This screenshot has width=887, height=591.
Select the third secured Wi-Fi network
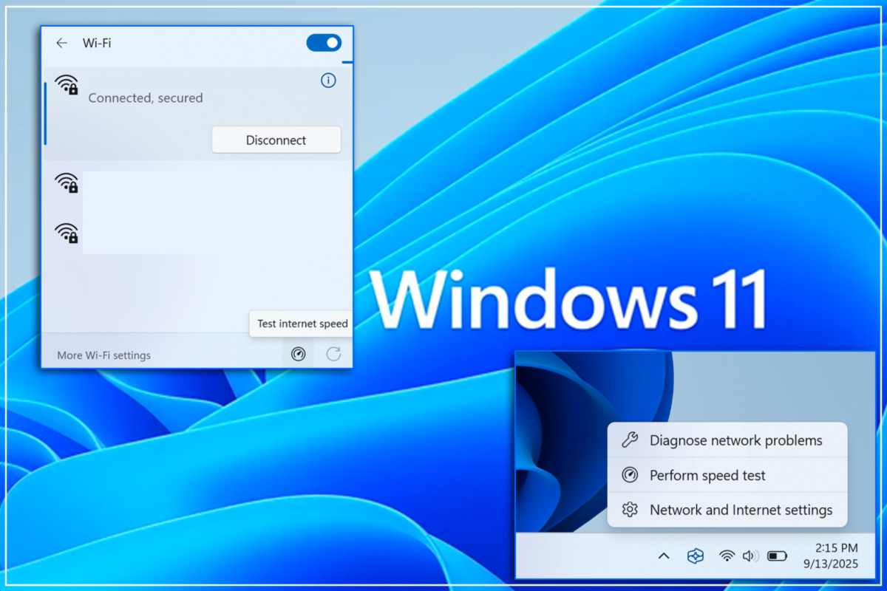tap(67, 233)
